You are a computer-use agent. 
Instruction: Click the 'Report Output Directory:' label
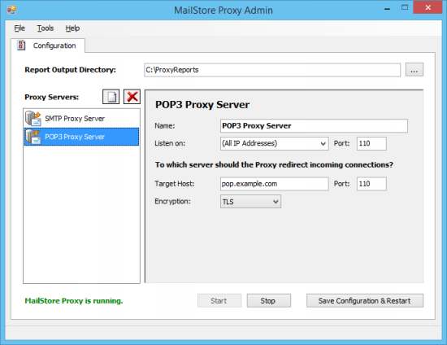click(x=71, y=70)
